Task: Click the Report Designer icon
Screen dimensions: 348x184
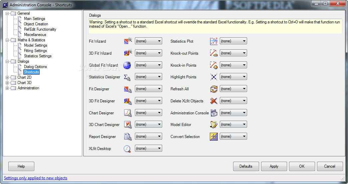Action: pos(128,137)
